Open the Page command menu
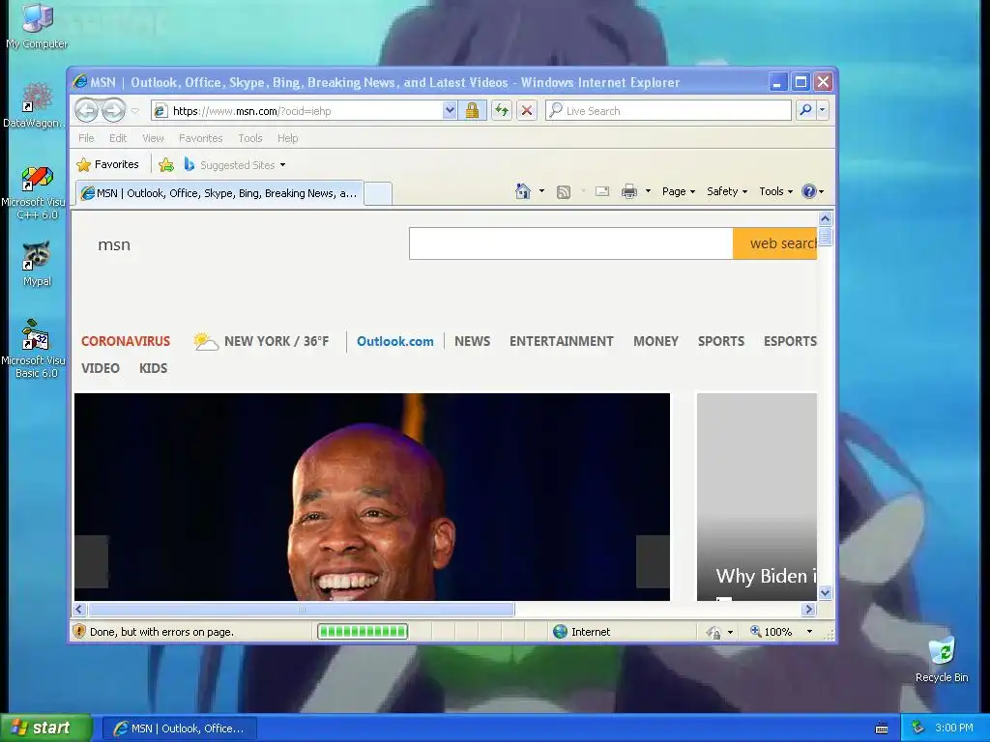The image size is (990, 742). point(678,191)
